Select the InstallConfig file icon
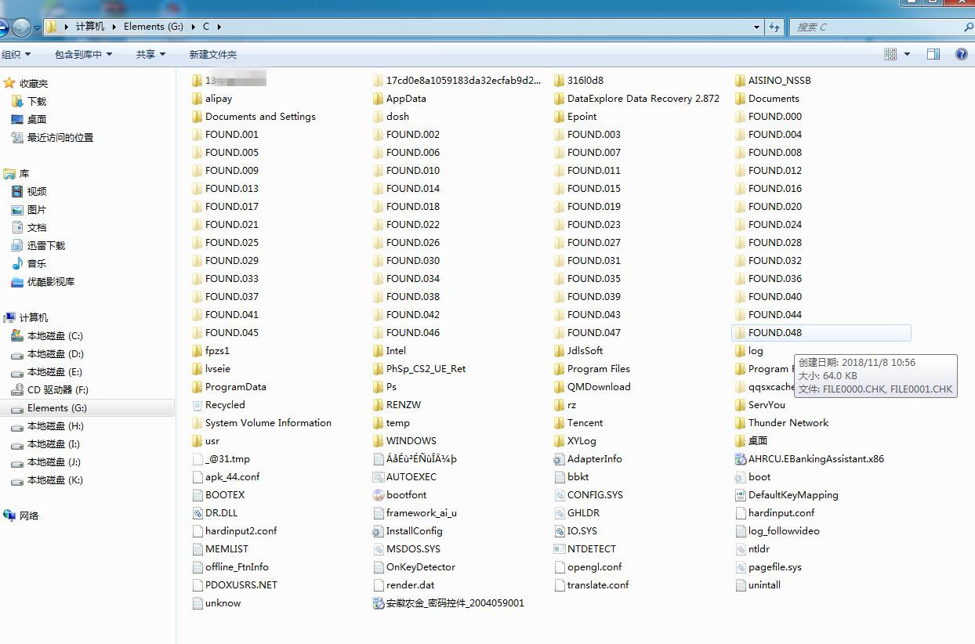Image resolution: width=975 pixels, height=644 pixels. [379, 531]
